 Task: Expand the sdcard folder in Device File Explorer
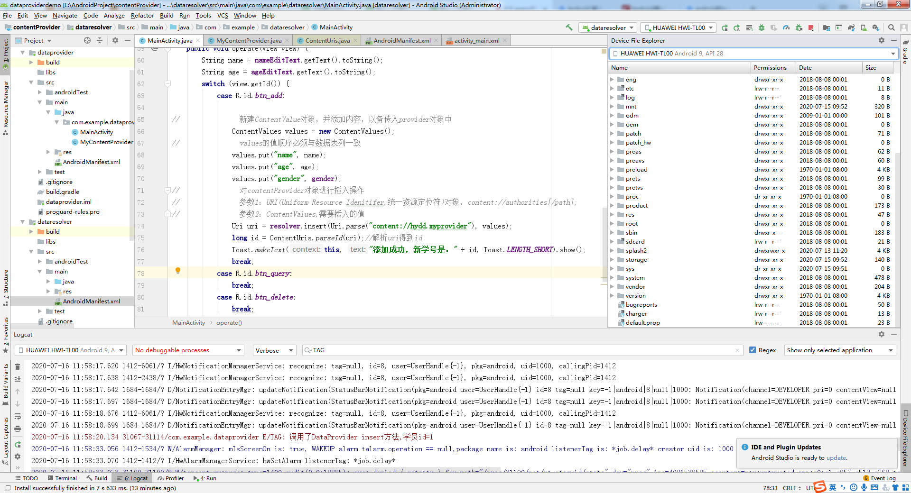pos(612,242)
